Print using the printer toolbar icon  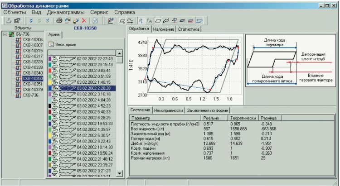[59, 20]
